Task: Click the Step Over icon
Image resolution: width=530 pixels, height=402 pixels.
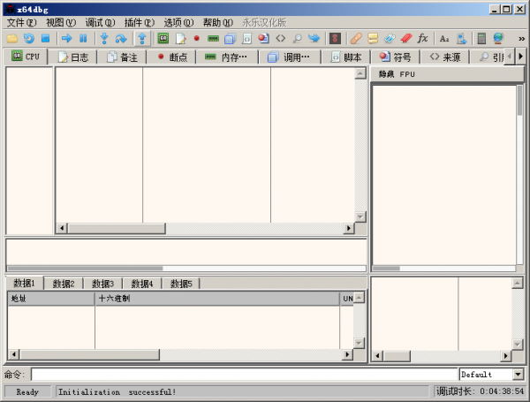Action: tap(121, 38)
